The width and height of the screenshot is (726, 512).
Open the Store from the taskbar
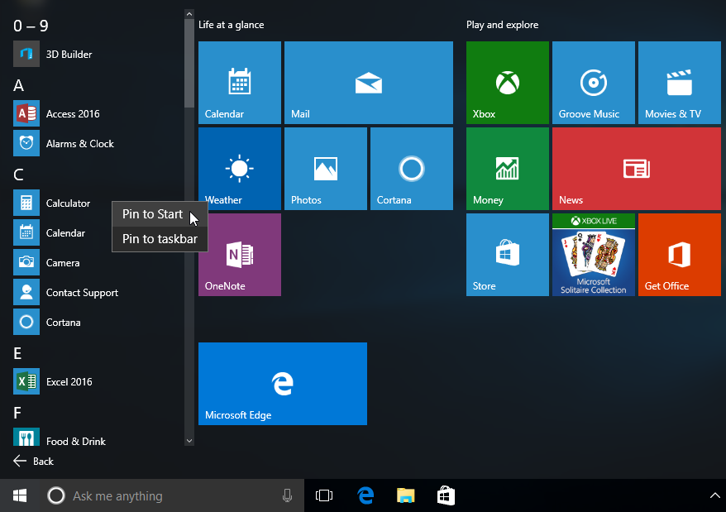point(446,495)
